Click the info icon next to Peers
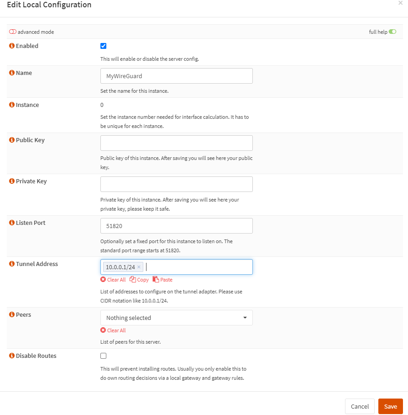The height and width of the screenshot is (415, 408). pyautogui.click(x=12, y=314)
